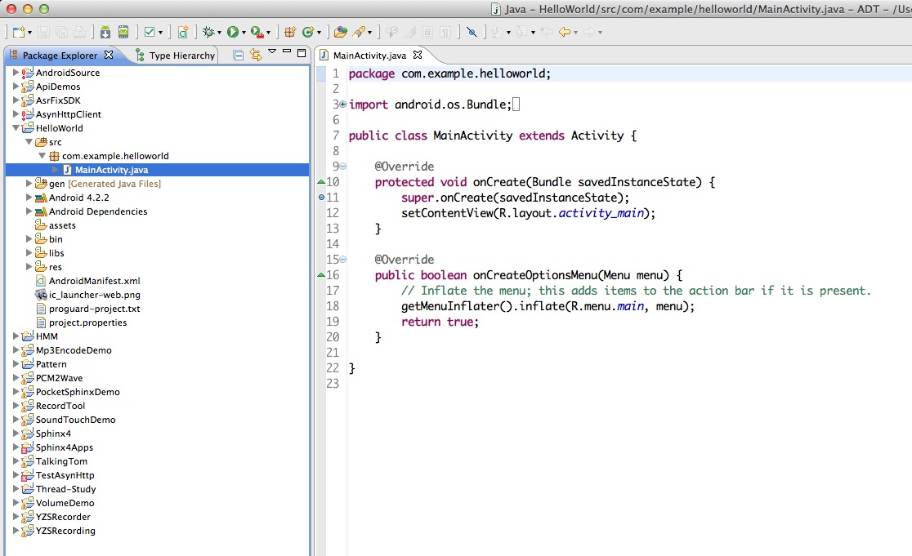Select the TalkingTom project

[61, 461]
